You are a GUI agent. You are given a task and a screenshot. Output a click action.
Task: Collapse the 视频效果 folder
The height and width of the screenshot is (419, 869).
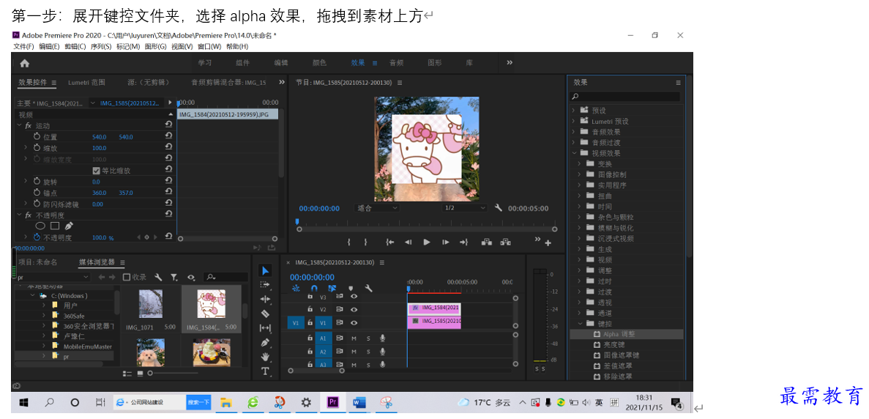pos(574,153)
